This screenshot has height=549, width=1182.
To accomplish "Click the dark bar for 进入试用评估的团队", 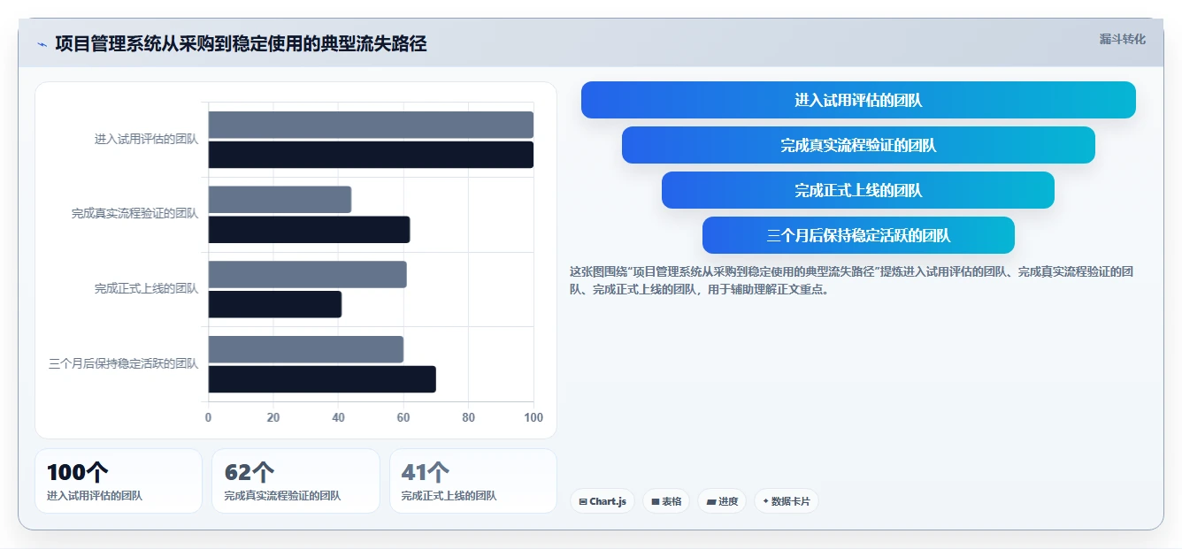I will point(371,155).
